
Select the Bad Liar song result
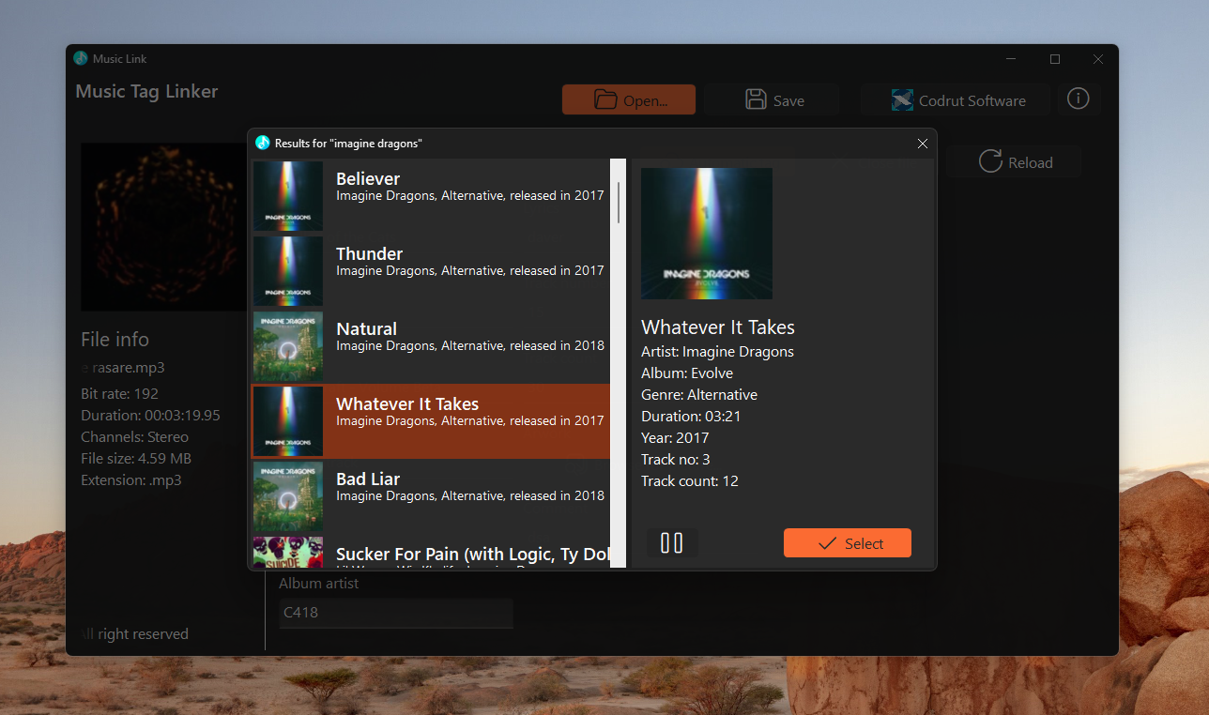click(431, 496)
